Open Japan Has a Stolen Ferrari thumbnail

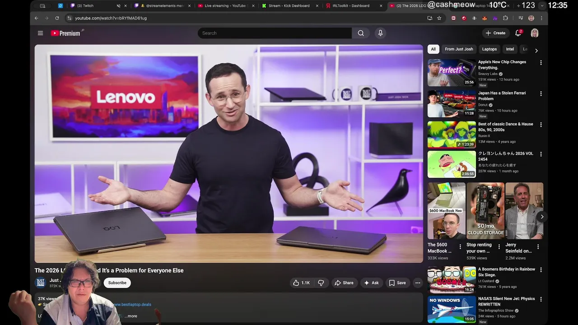point(452,103)
